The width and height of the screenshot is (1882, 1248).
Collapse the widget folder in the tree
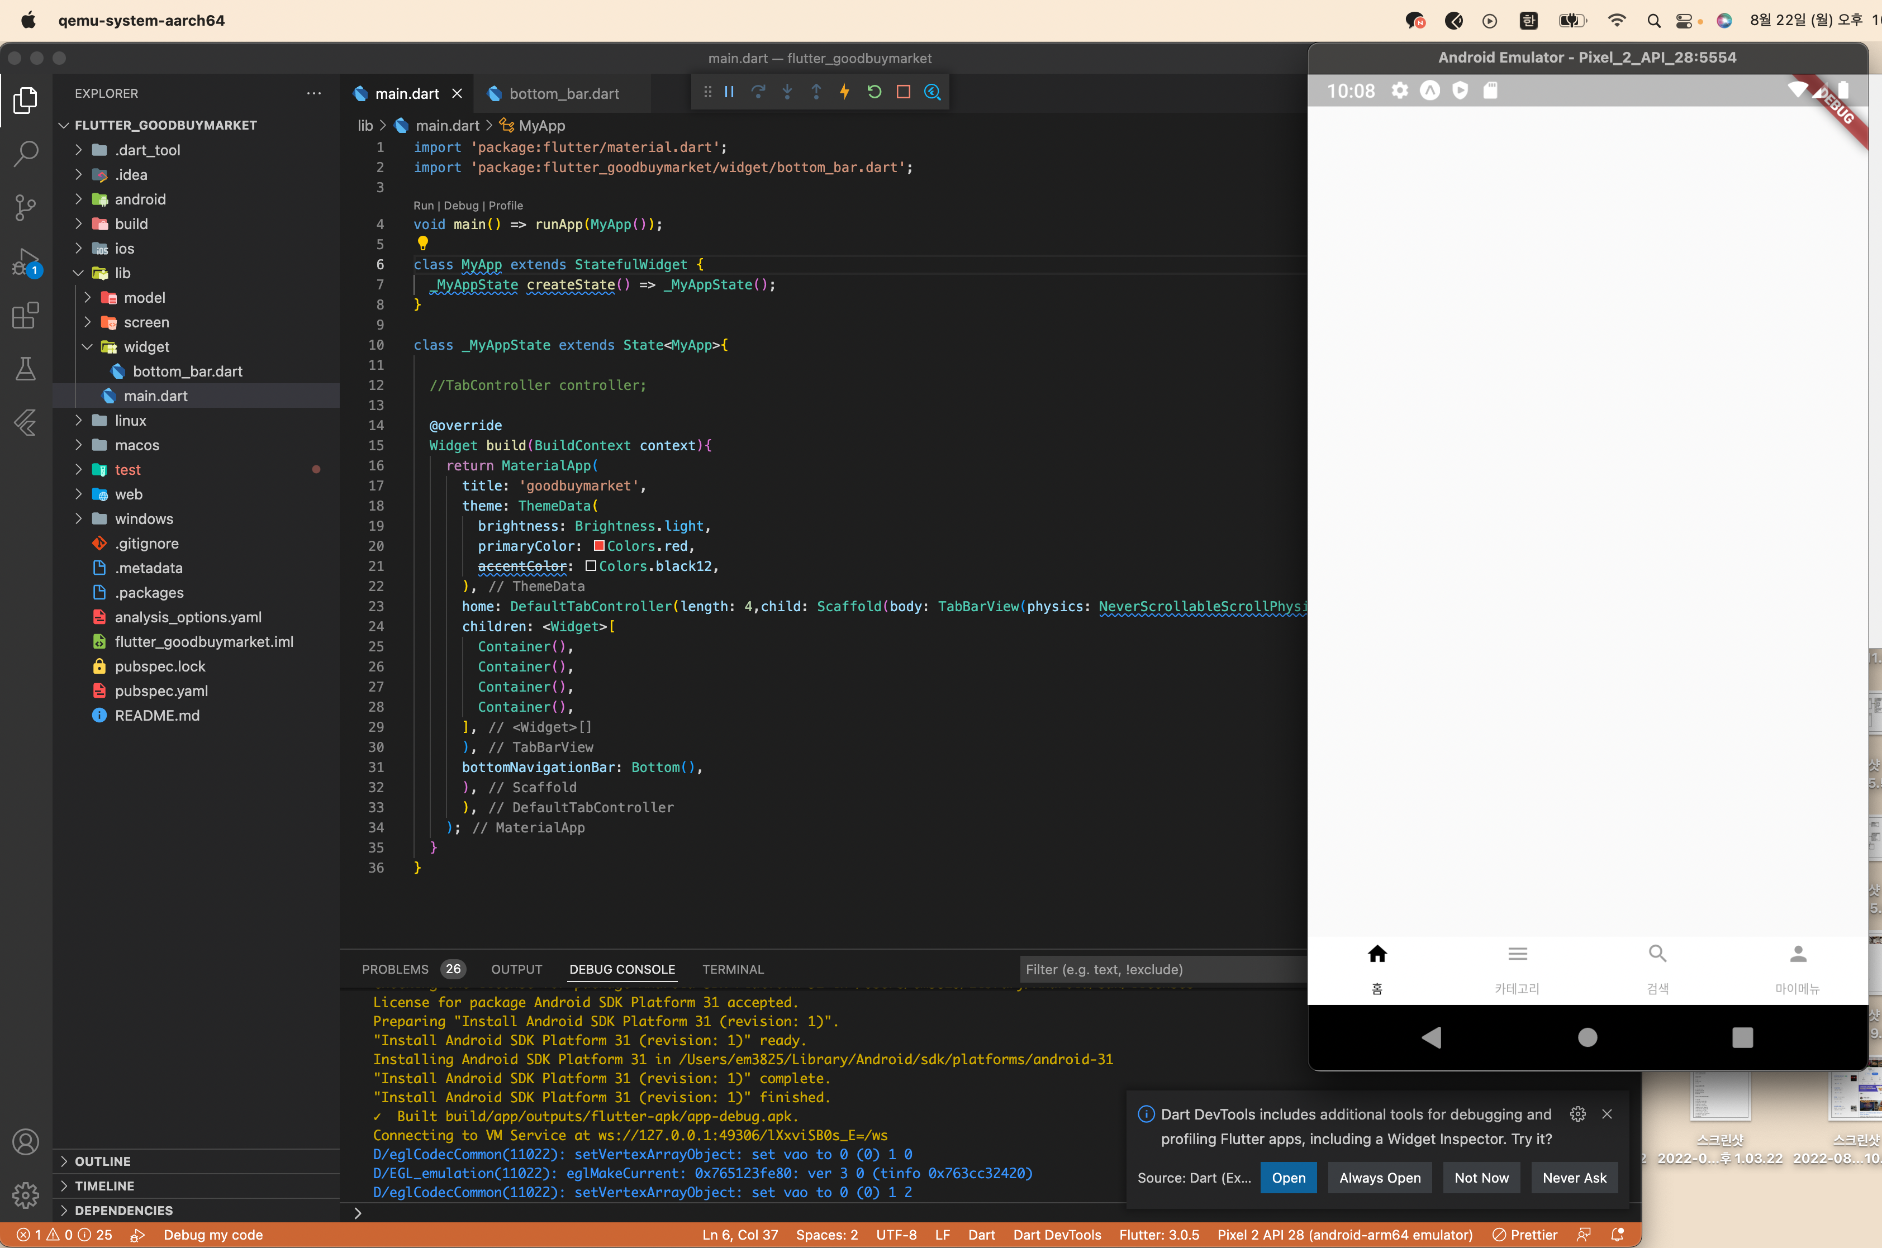(x=146, y=347)
